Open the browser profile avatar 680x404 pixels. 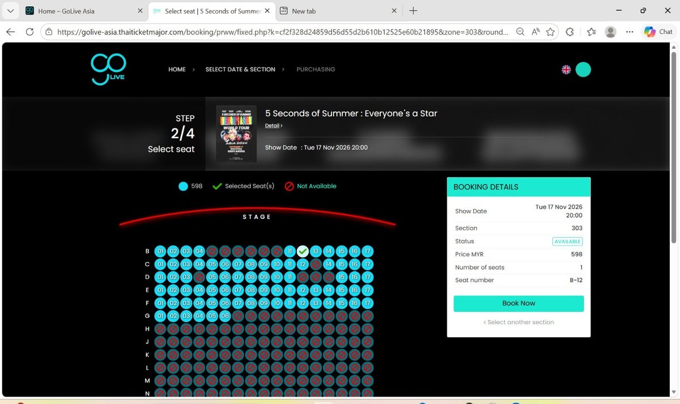(x=610, y=32)
